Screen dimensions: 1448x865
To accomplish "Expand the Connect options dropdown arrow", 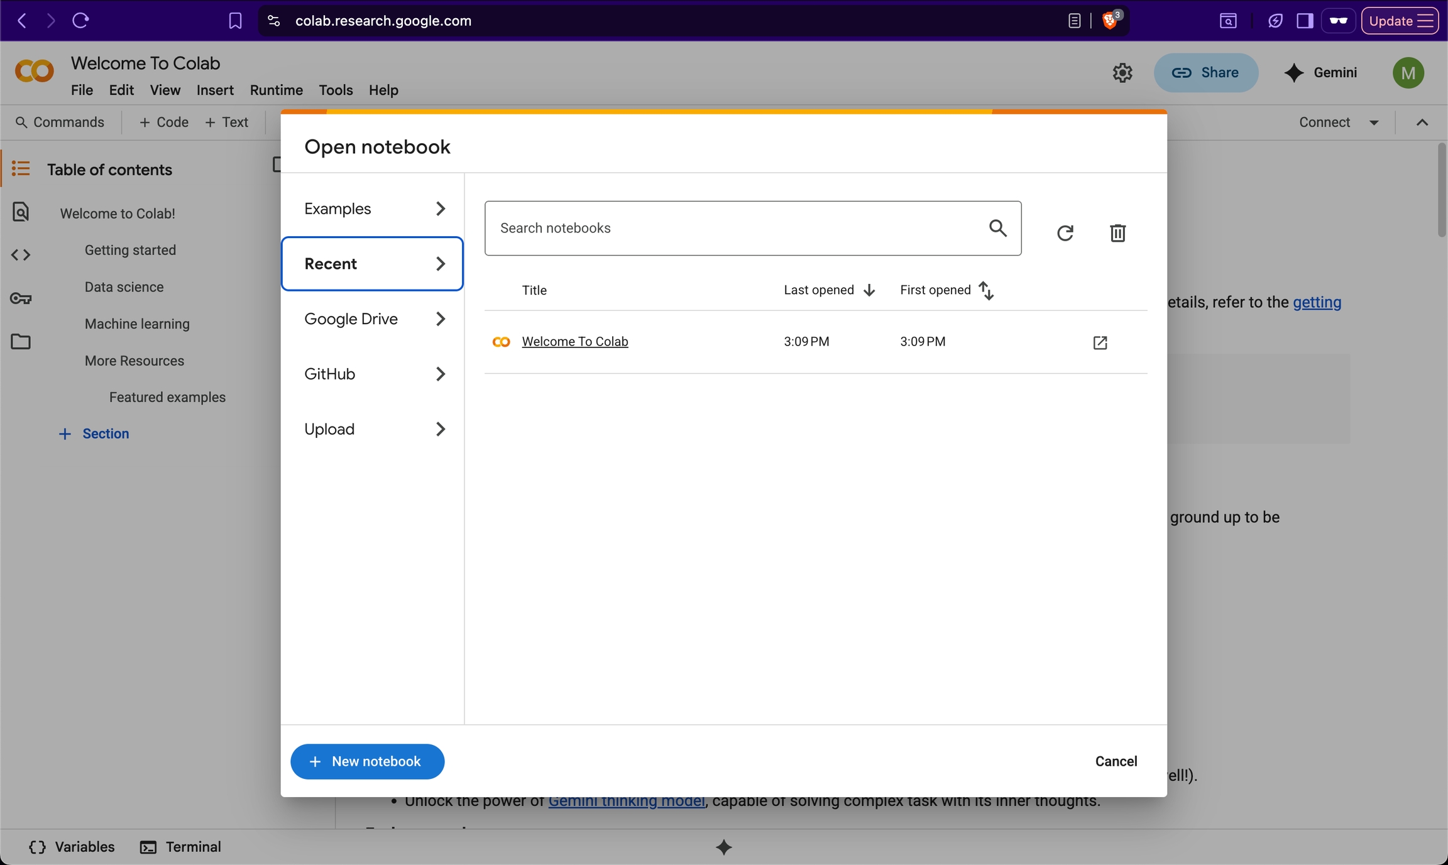I will (1374, 122).
